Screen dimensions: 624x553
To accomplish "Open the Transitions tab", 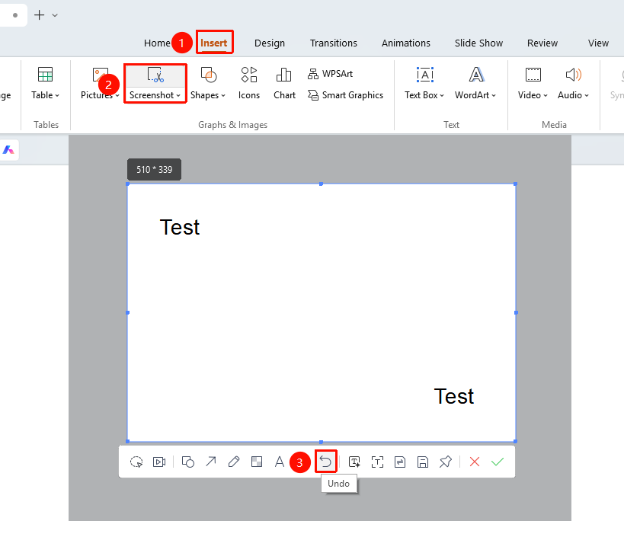I will (334, 43).
